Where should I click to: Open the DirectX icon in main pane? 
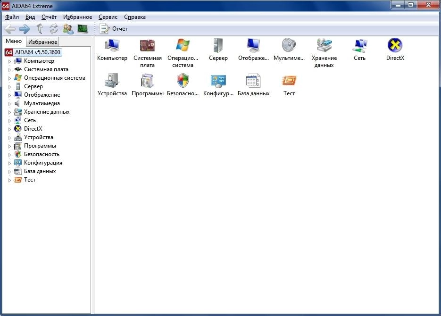click(x=395, y=50)
